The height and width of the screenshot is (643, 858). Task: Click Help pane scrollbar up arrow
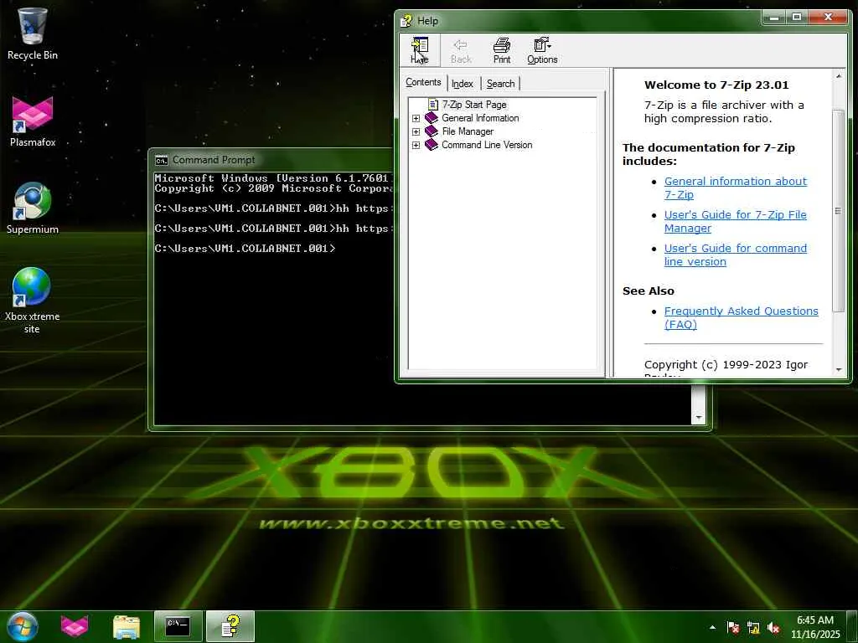pyautogui.click(x=839, y=75)
